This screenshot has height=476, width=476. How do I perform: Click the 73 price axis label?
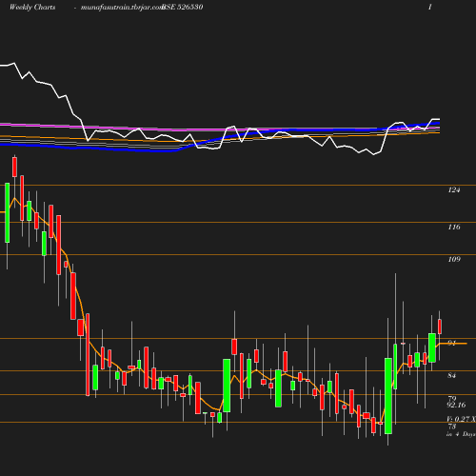[452, 426]
